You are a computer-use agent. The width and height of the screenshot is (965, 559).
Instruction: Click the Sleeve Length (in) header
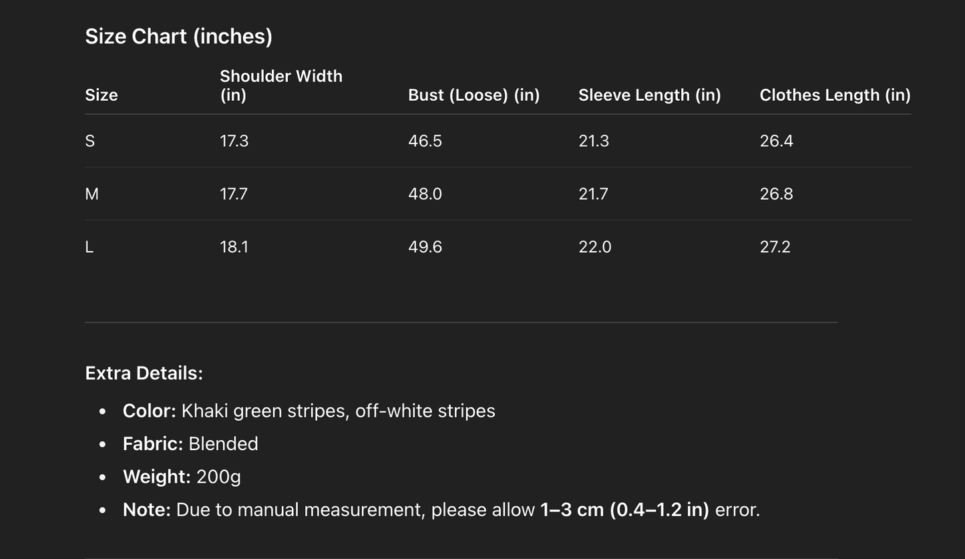pyautogui.click(x=649, y=95)
